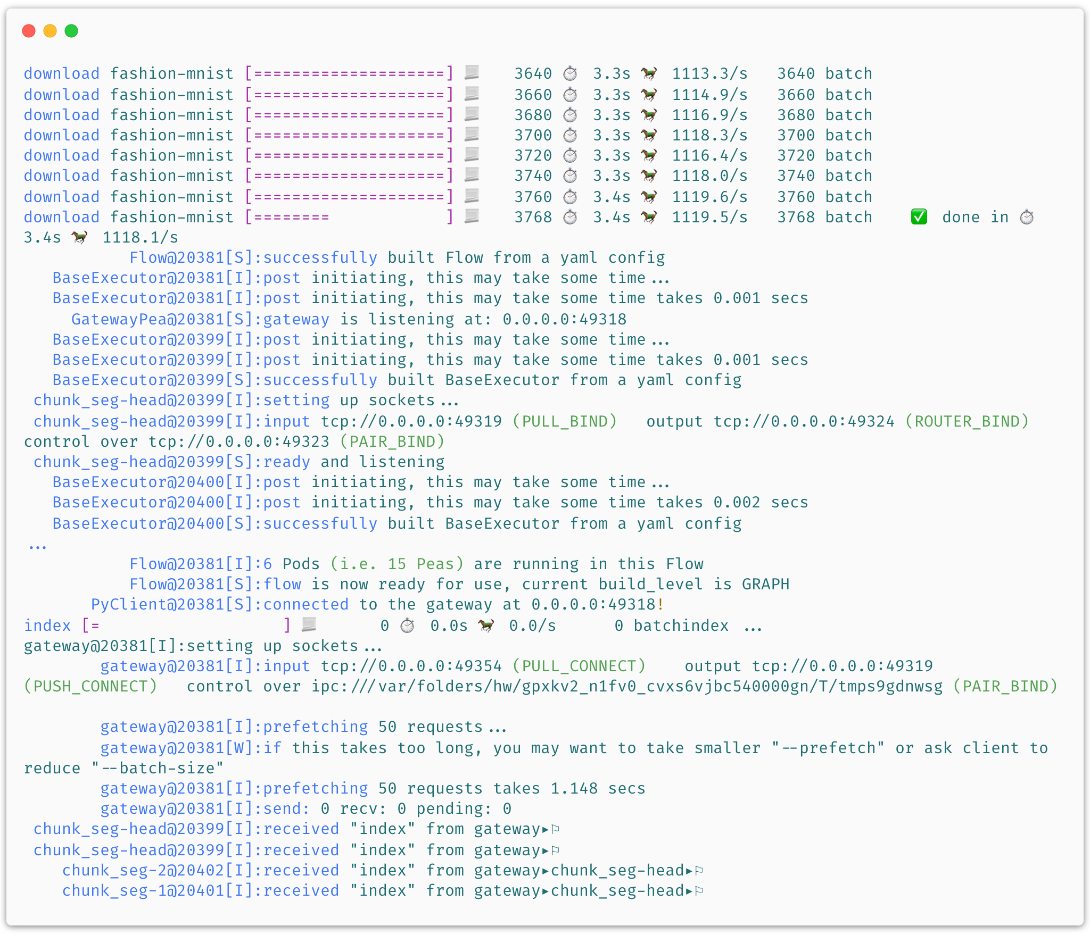The width and height of the screenshot is (1090, 934).
Task: Click the page icon on index progress line
Action: pos(309,625)
